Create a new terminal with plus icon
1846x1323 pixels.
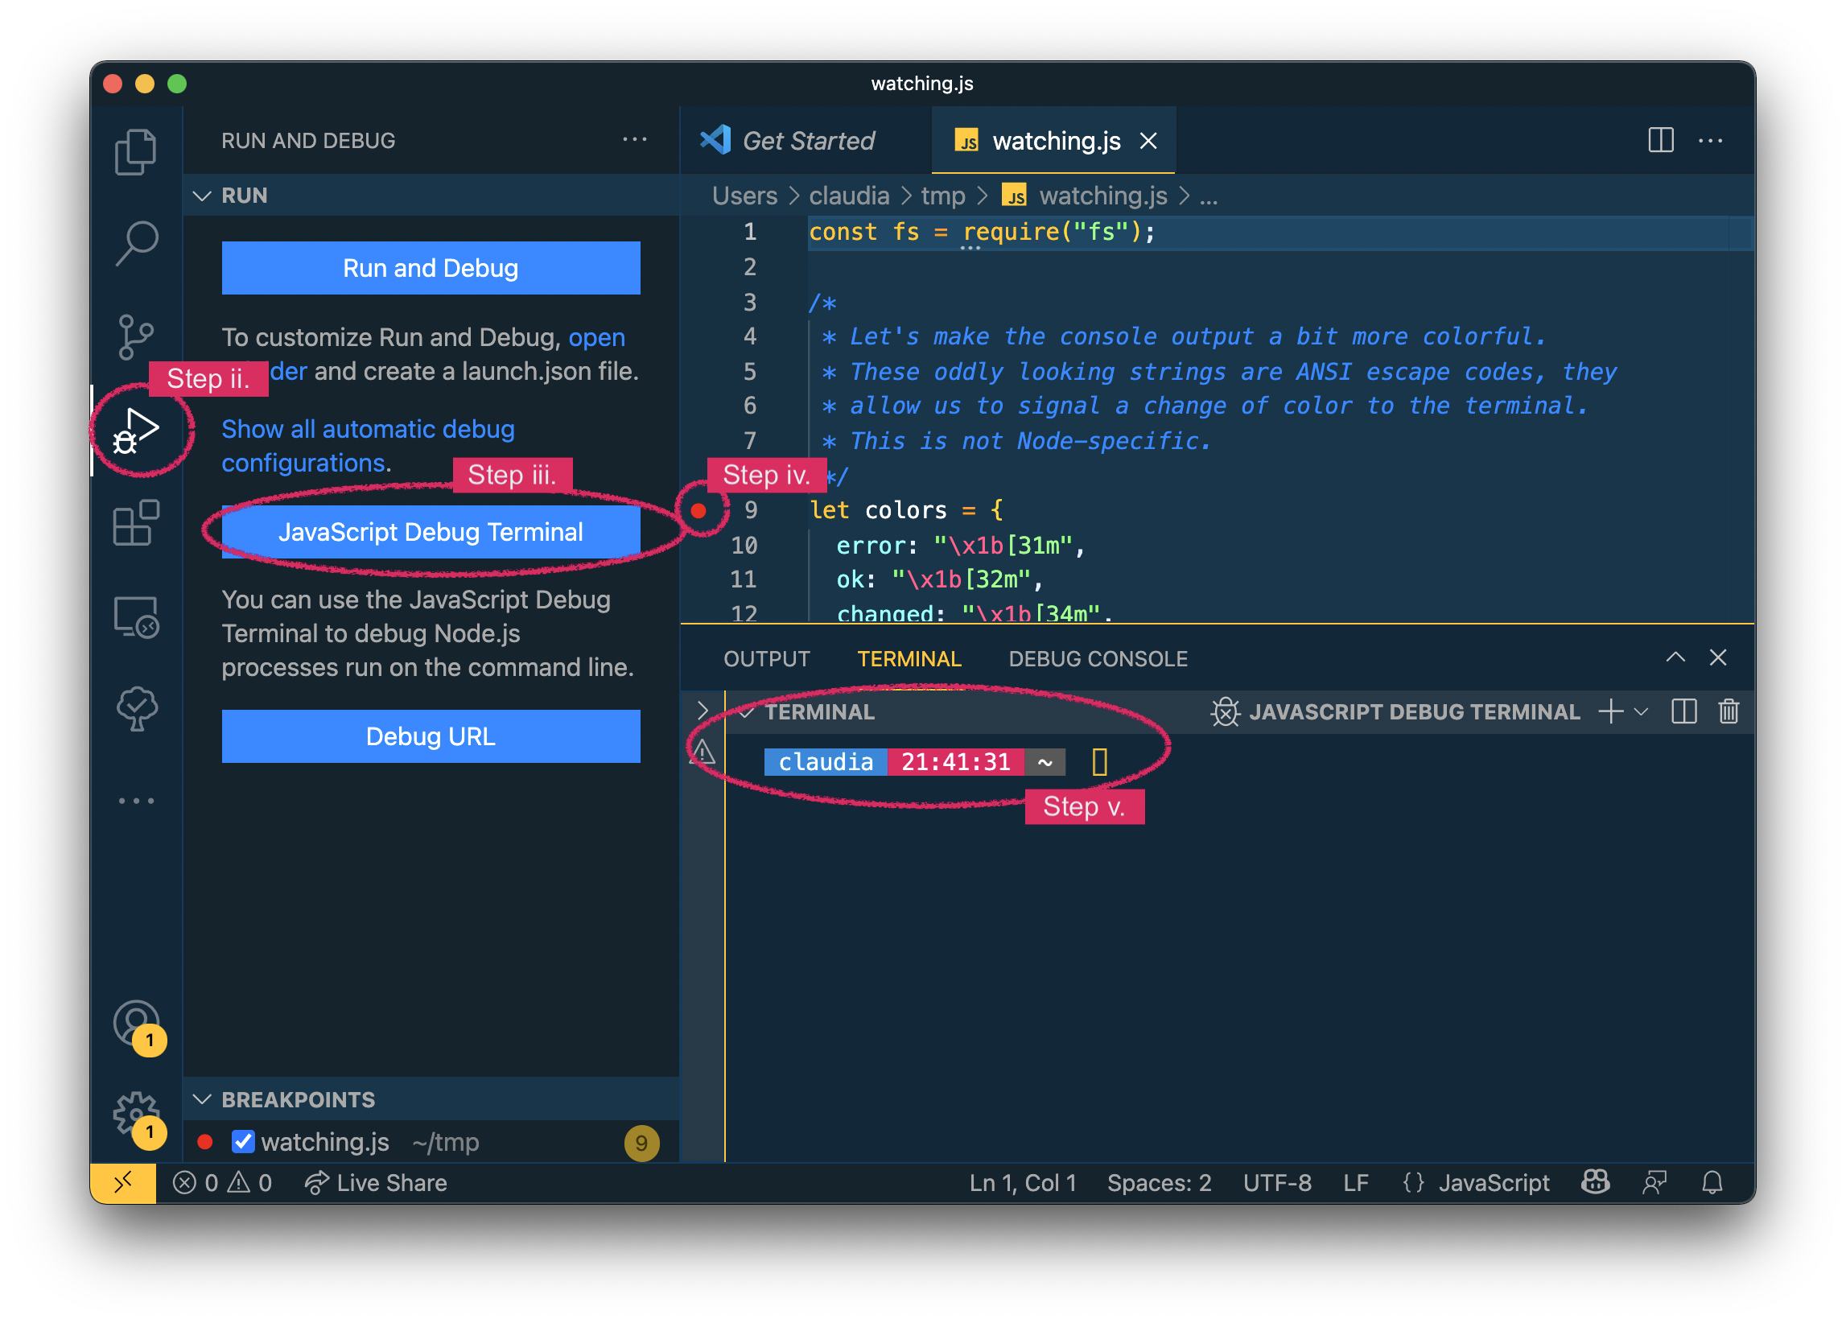[1610, 711]
